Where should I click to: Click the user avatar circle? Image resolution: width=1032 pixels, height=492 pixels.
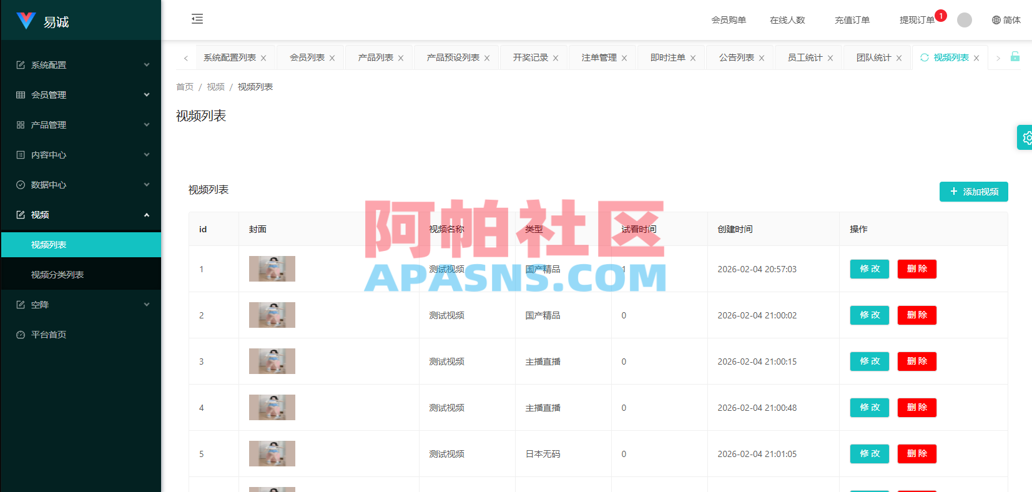point(965,20)
